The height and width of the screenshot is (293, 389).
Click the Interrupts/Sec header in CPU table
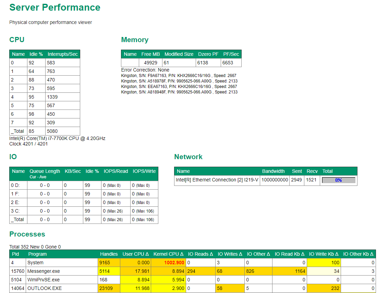(63, 54)
